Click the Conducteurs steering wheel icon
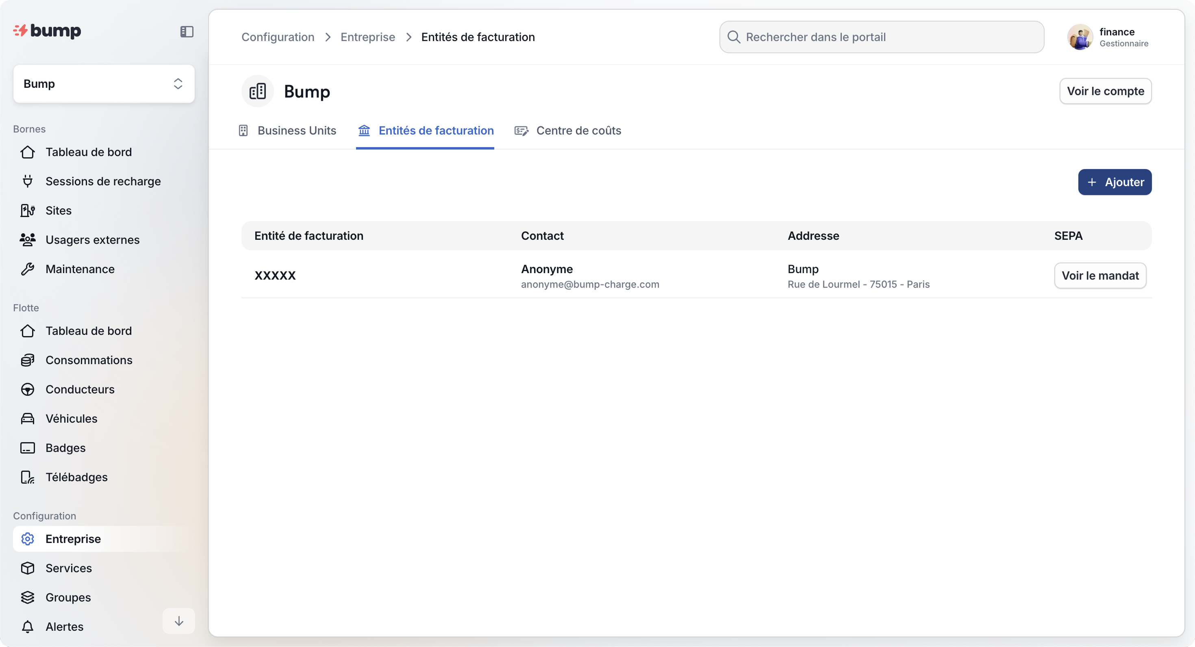Image resolution: width=1195 pixels, height=647 pixels. [x=27, y=389]
